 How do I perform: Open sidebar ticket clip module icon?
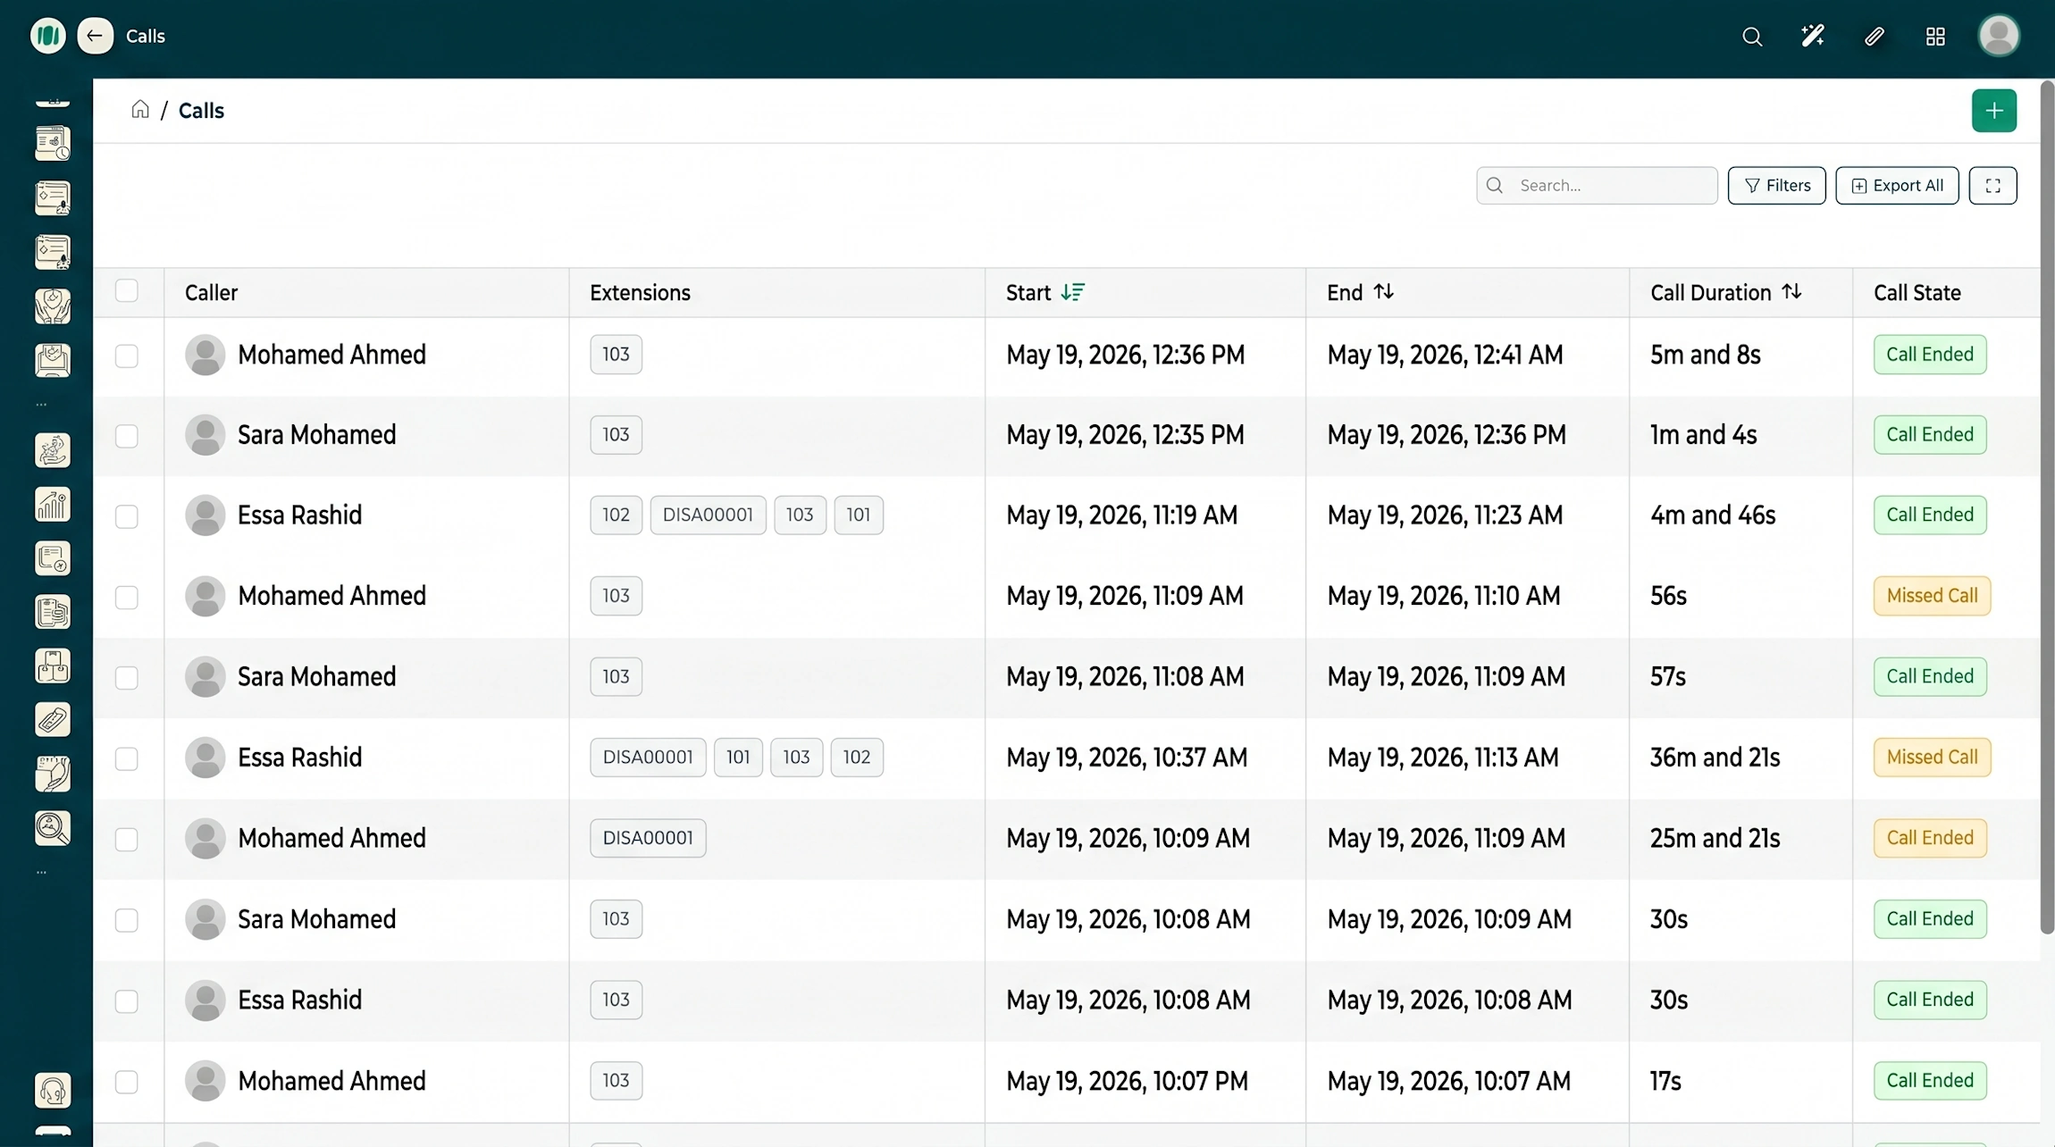[53, 720]
